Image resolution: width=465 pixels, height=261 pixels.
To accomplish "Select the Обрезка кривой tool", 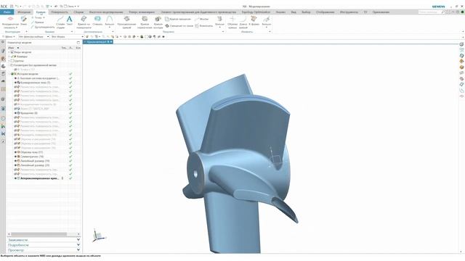I will (232, 22).
